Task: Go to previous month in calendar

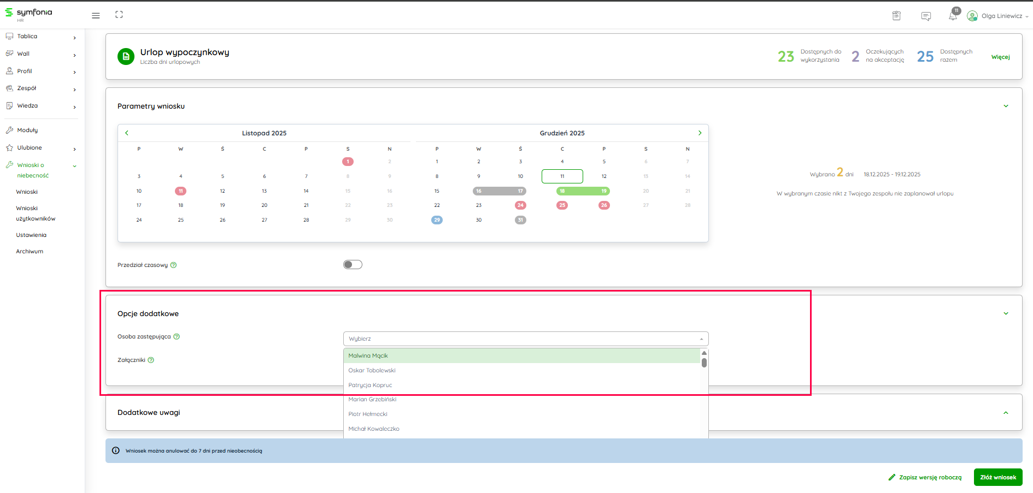Action: point(127,133)
